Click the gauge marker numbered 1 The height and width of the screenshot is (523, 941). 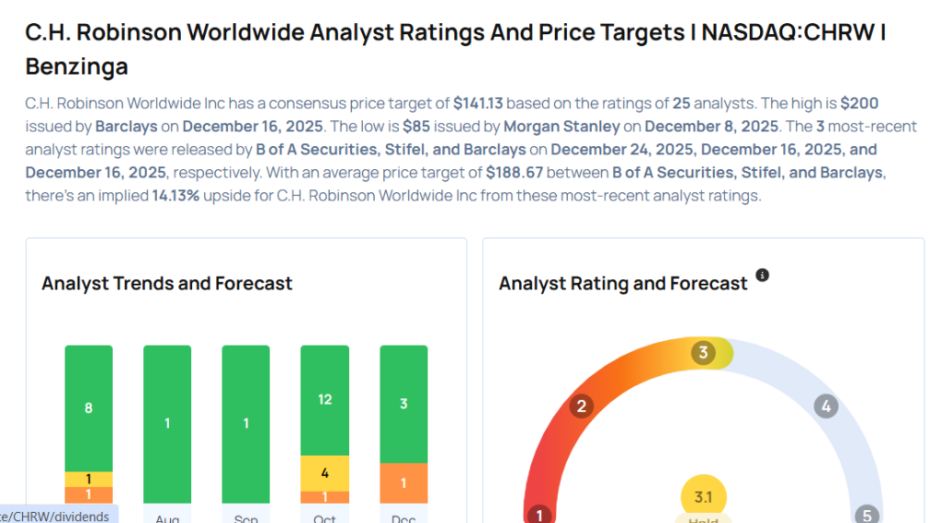tap(539, 515)
